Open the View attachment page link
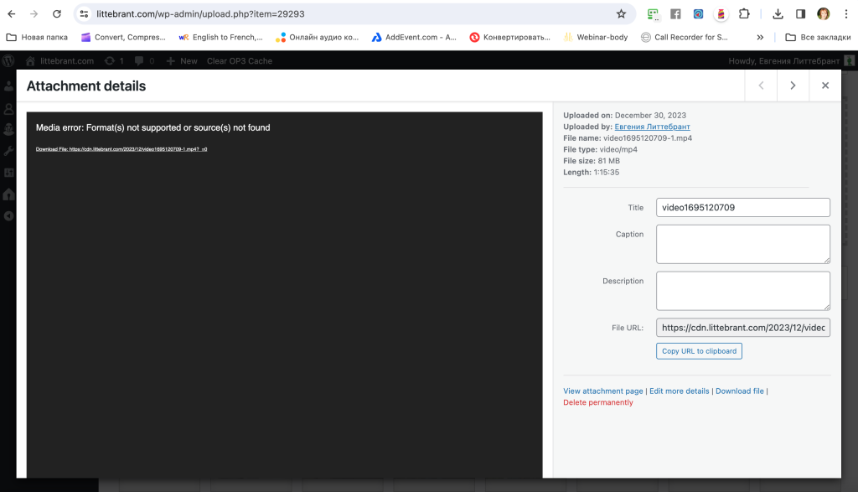 603,391
